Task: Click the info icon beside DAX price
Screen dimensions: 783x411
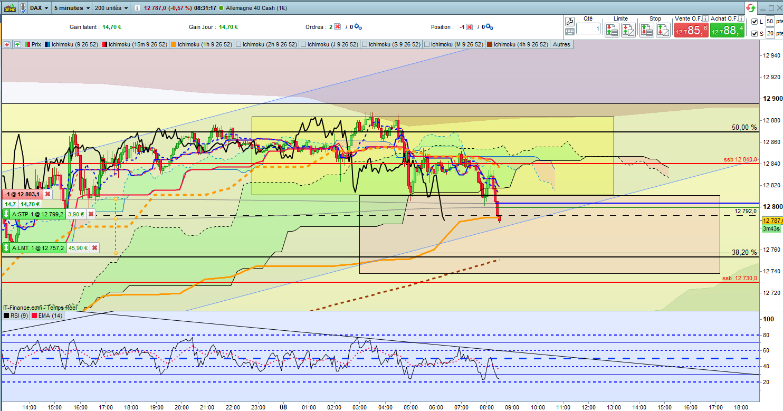Action: [x=137, y=8]
